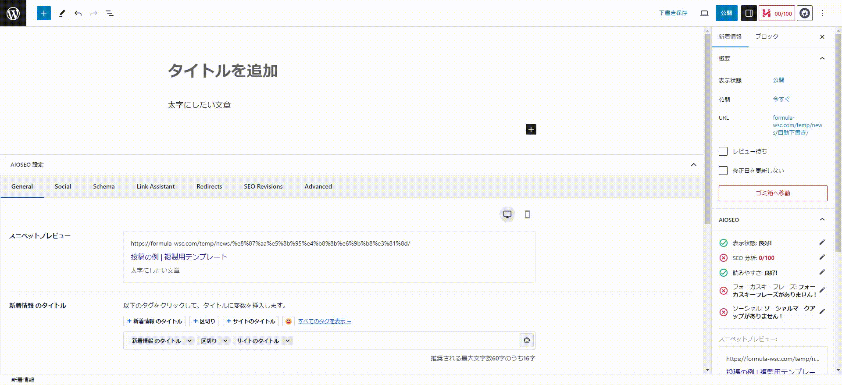Toggle the settings sidebar panel icon
842x385 pixels.
click(749, 13)
